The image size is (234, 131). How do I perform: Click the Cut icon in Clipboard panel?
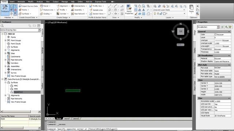[x=197, y=6]
